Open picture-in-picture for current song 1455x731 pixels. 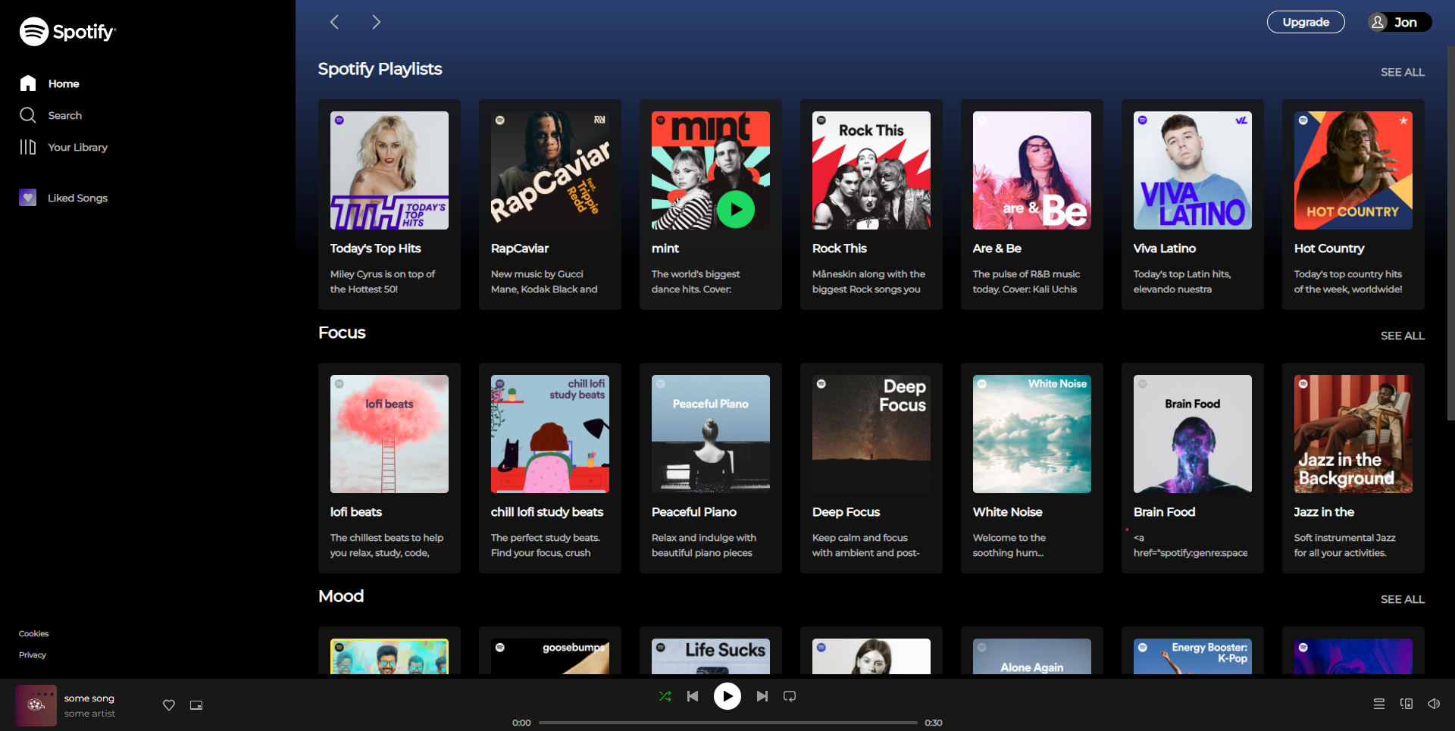[x=196, y=705]
